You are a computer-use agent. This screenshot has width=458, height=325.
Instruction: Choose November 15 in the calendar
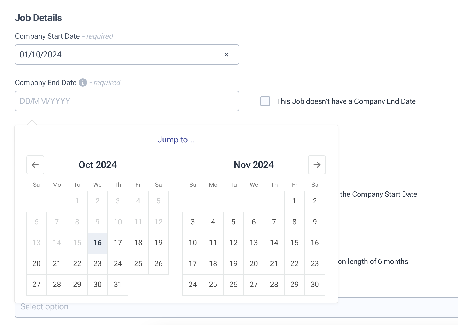pos(294,243)
